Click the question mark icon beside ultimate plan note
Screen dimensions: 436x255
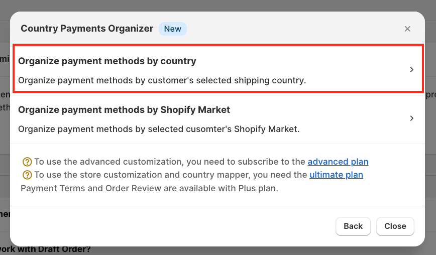tap(27, 175)
